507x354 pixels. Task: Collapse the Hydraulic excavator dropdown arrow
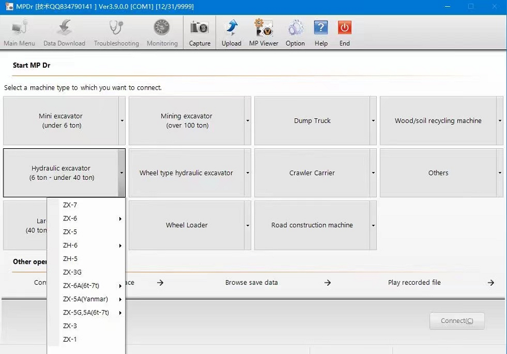pos(122,173)
